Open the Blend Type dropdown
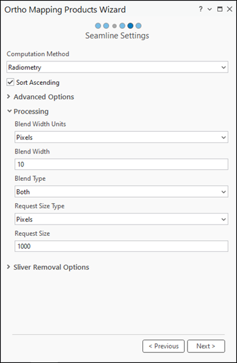 pyautogui.click(x=121, y=191)
